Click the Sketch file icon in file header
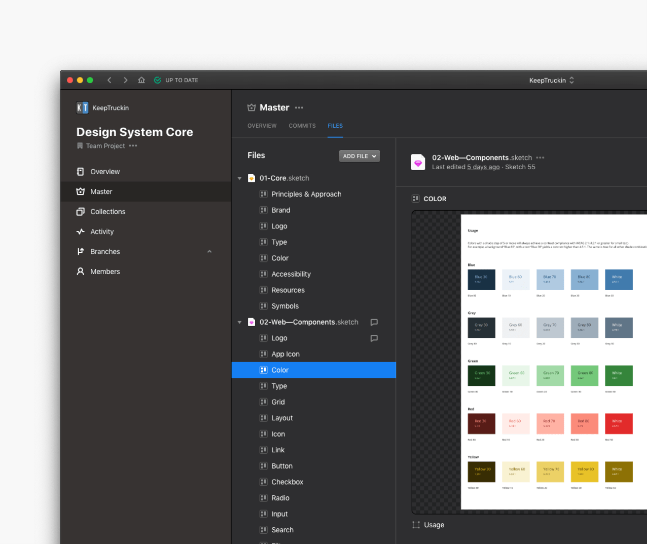Screen dimensions: 647x544 (x=418, y=162)
